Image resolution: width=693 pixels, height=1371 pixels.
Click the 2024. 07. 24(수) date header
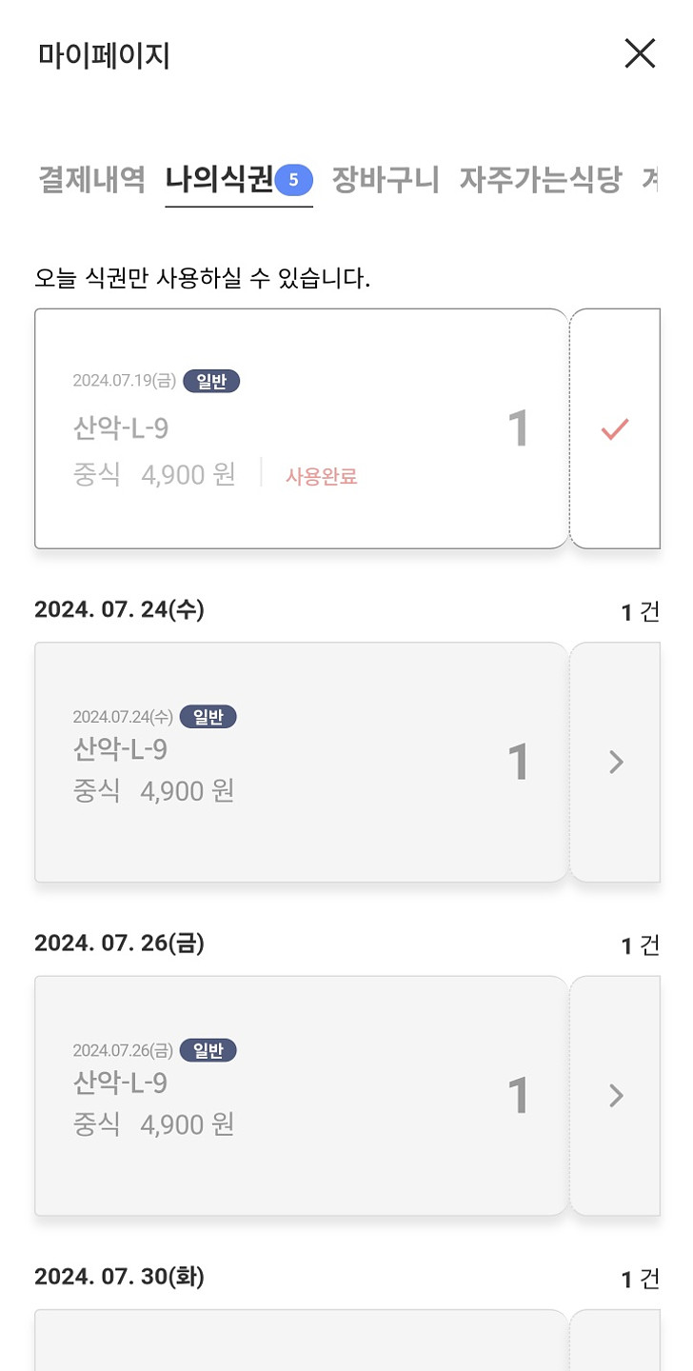coord(119,609)
